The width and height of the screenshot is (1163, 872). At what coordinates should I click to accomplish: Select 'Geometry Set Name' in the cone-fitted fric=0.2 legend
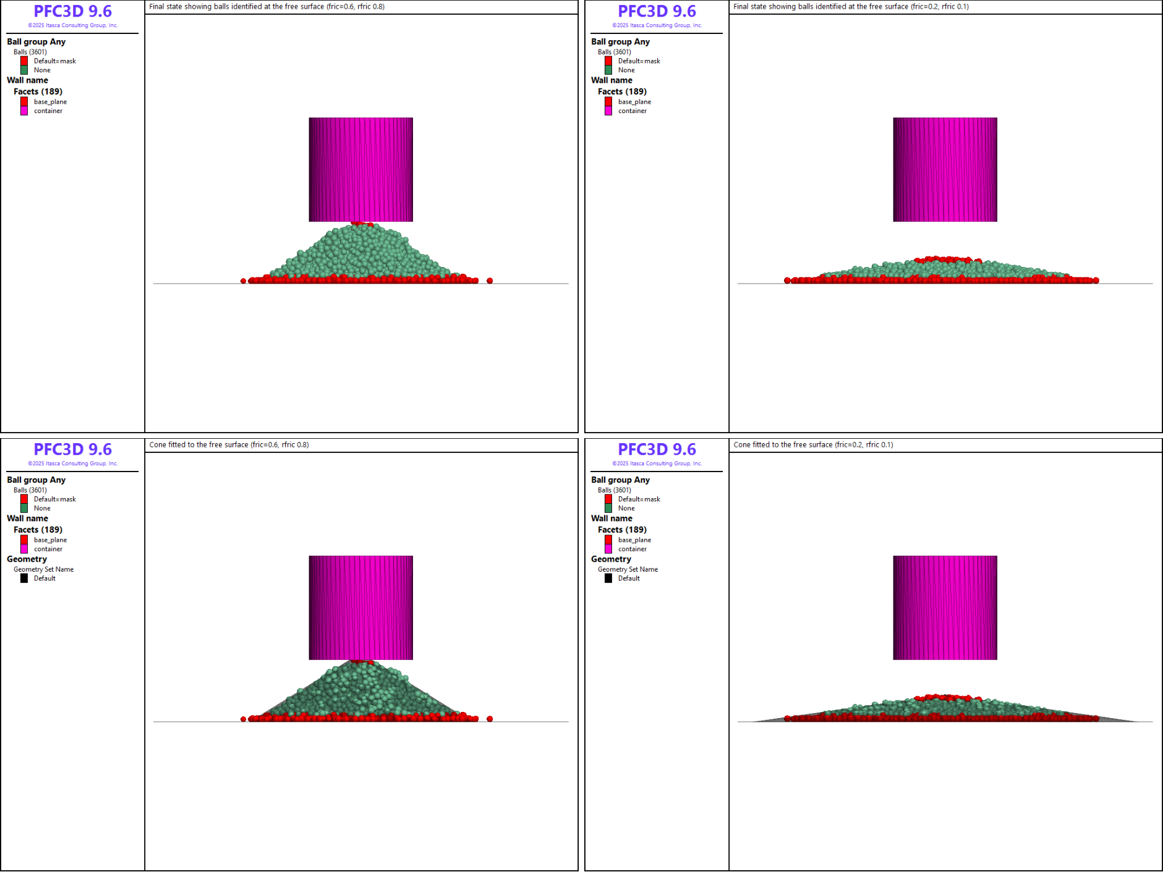(x=628, y=569)
